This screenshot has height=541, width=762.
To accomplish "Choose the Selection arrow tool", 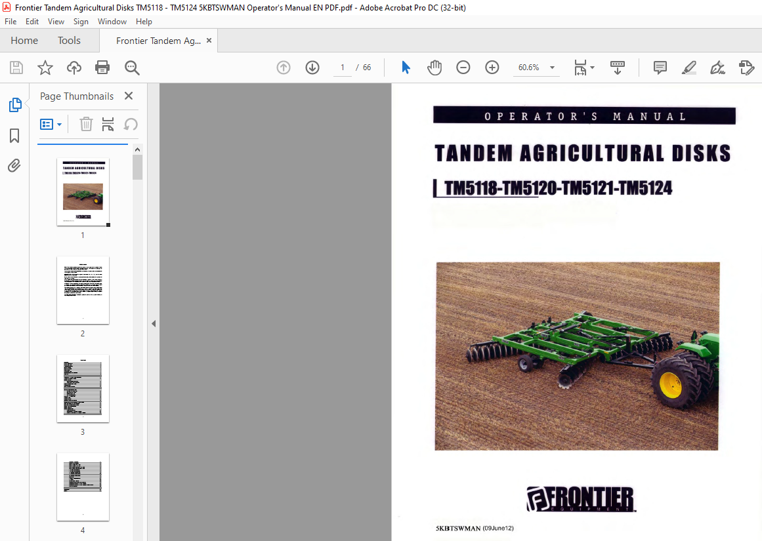I will (x=406, y=68).
